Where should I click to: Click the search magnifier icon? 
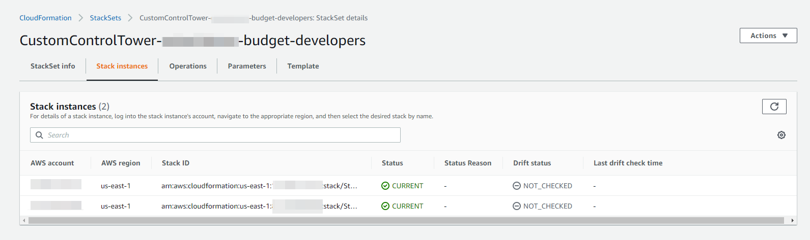point(39,135)
